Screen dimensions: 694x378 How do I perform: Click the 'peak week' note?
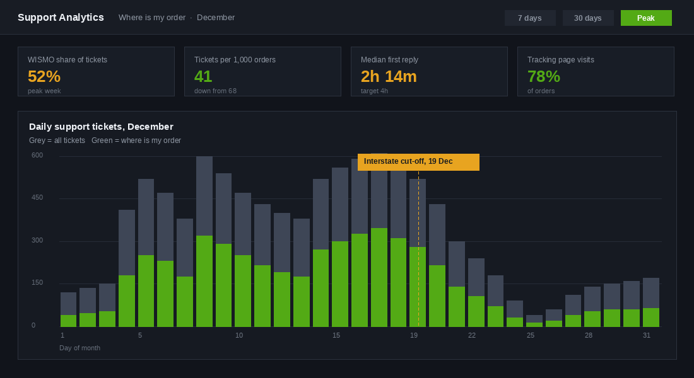pos(44,91)
